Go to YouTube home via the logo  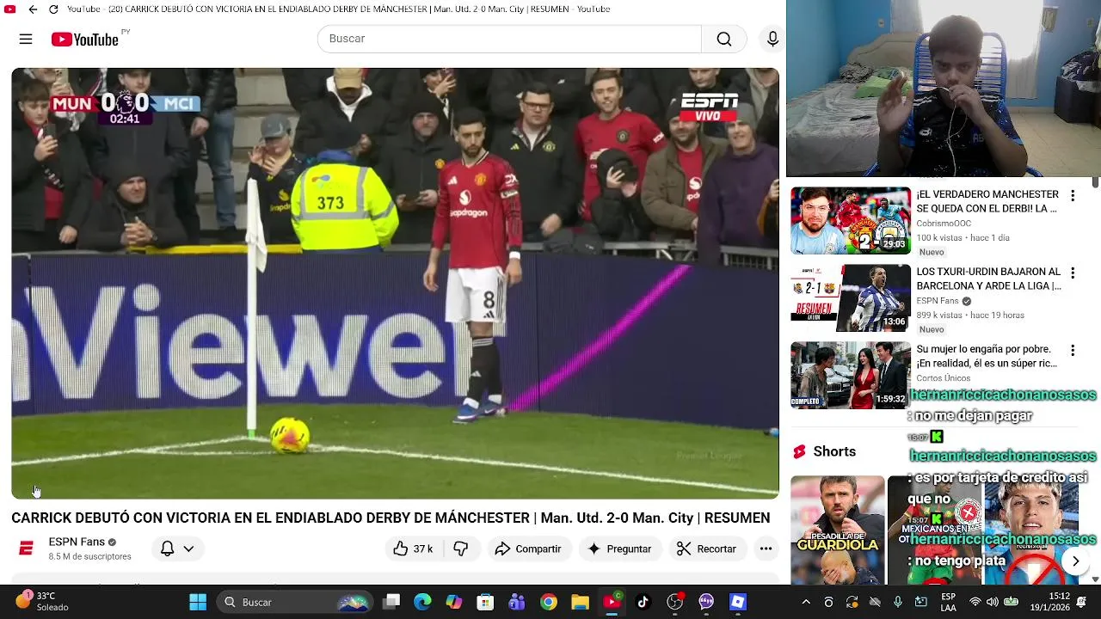pos(84,39)
